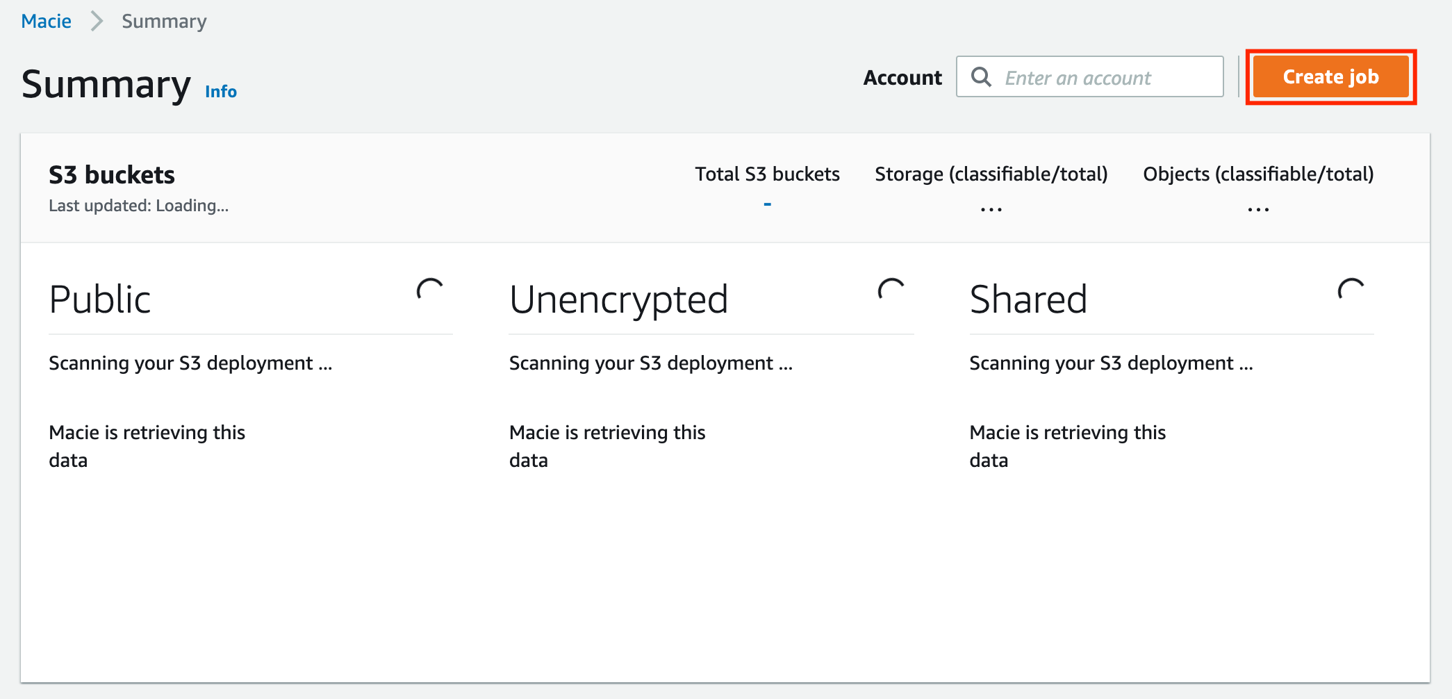Focus the Enter an account search field
This screenshot has height=699, width=1452.
1089,77
